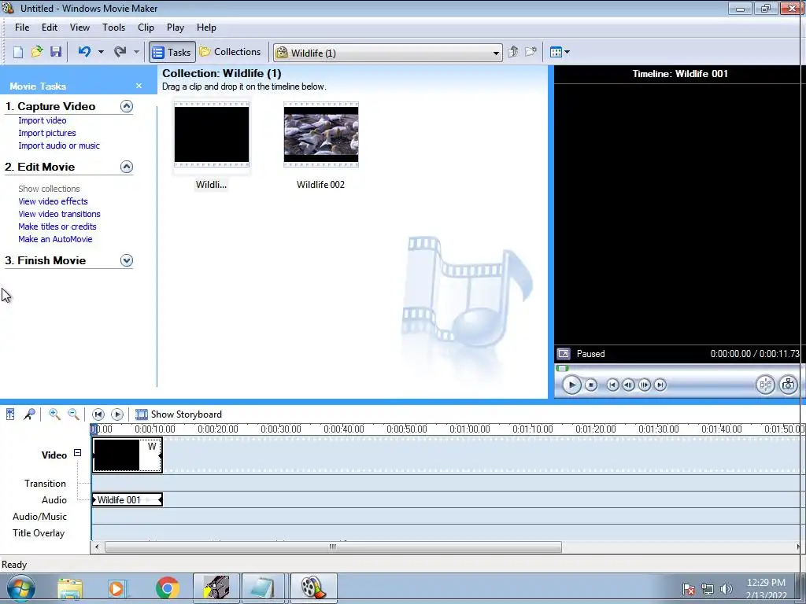The height and width of the screenshot is (604, 806).
Task: Collapse the Capture Video section
Action: pyautogui.click(x=127, y=106)
